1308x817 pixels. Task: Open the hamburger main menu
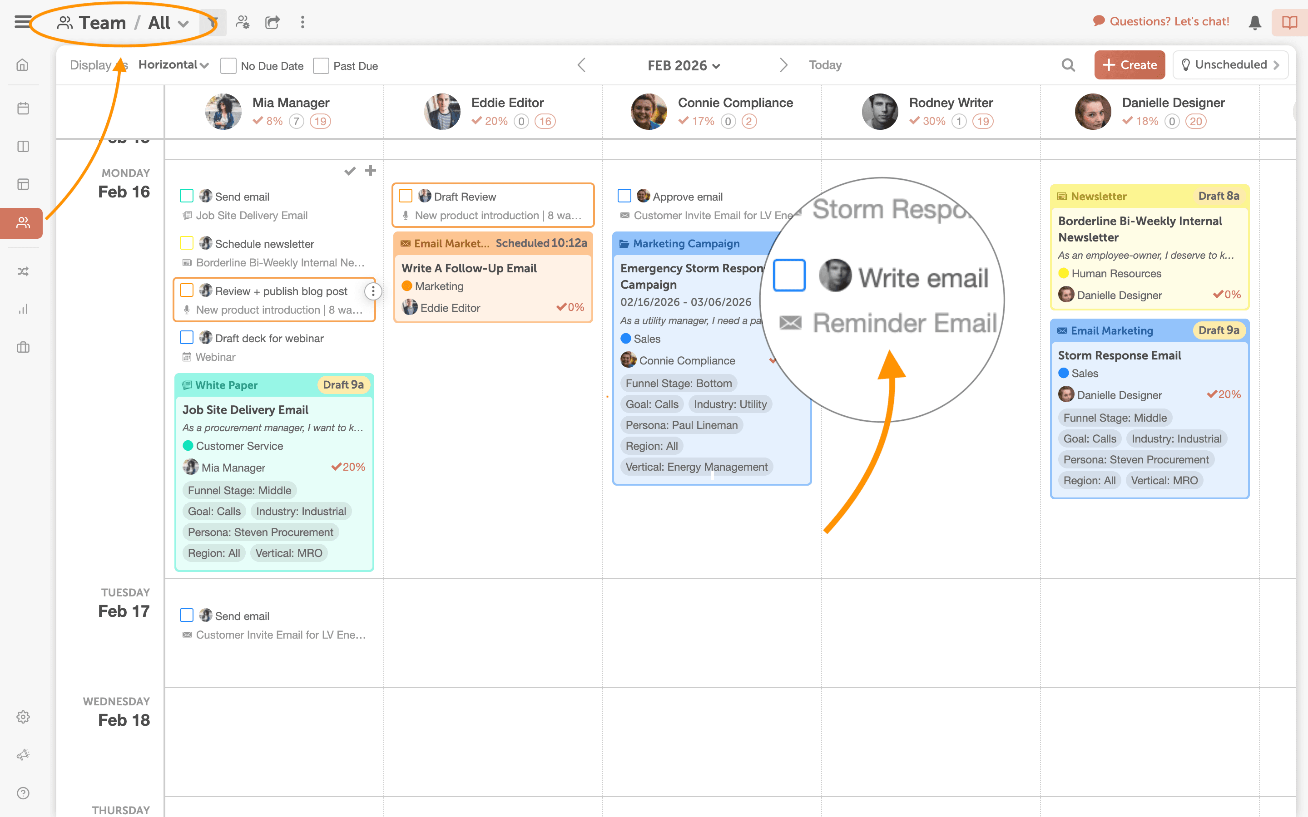coord(22,22)
